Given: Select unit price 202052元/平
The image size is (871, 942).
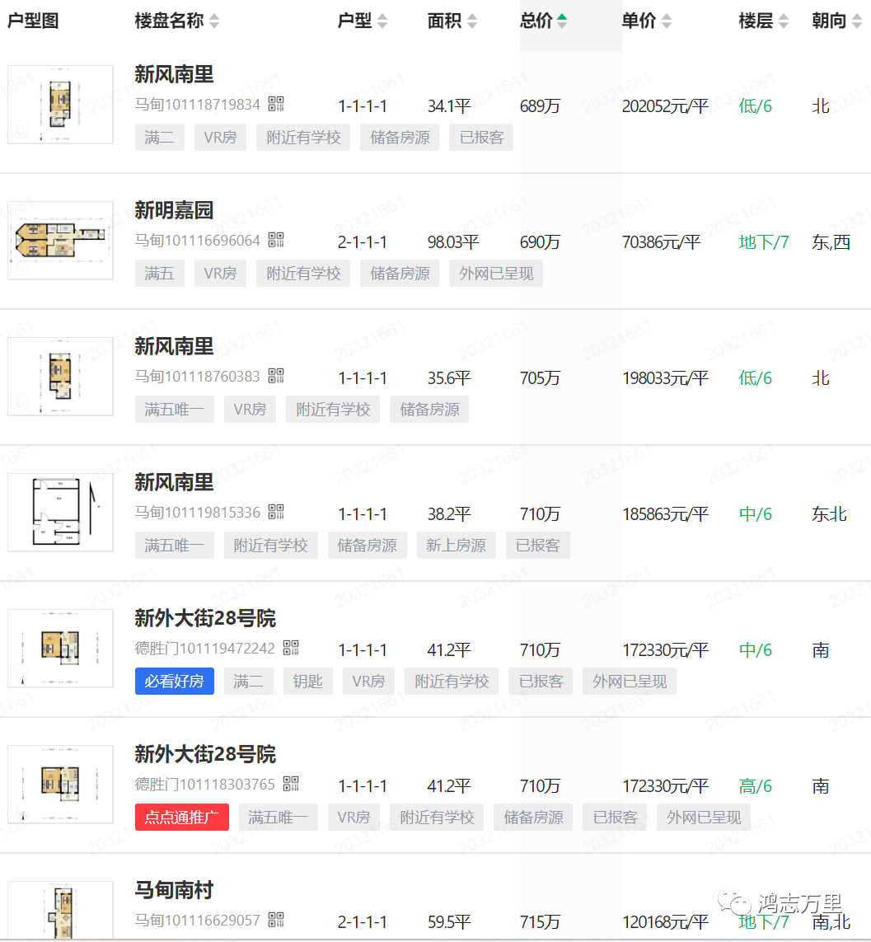Looking at the screenshot, I should point(666,106).
